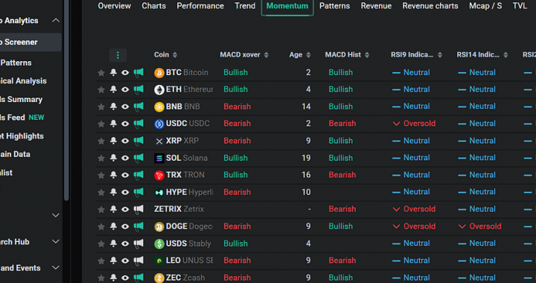Open three-dot column options menu
The width and height of the screenshot is (536, 283).
click(x=118, y=55)
